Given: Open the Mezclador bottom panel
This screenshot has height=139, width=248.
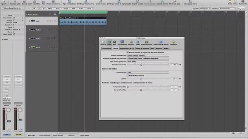Looking at the screenshot, I should (32, 136).
